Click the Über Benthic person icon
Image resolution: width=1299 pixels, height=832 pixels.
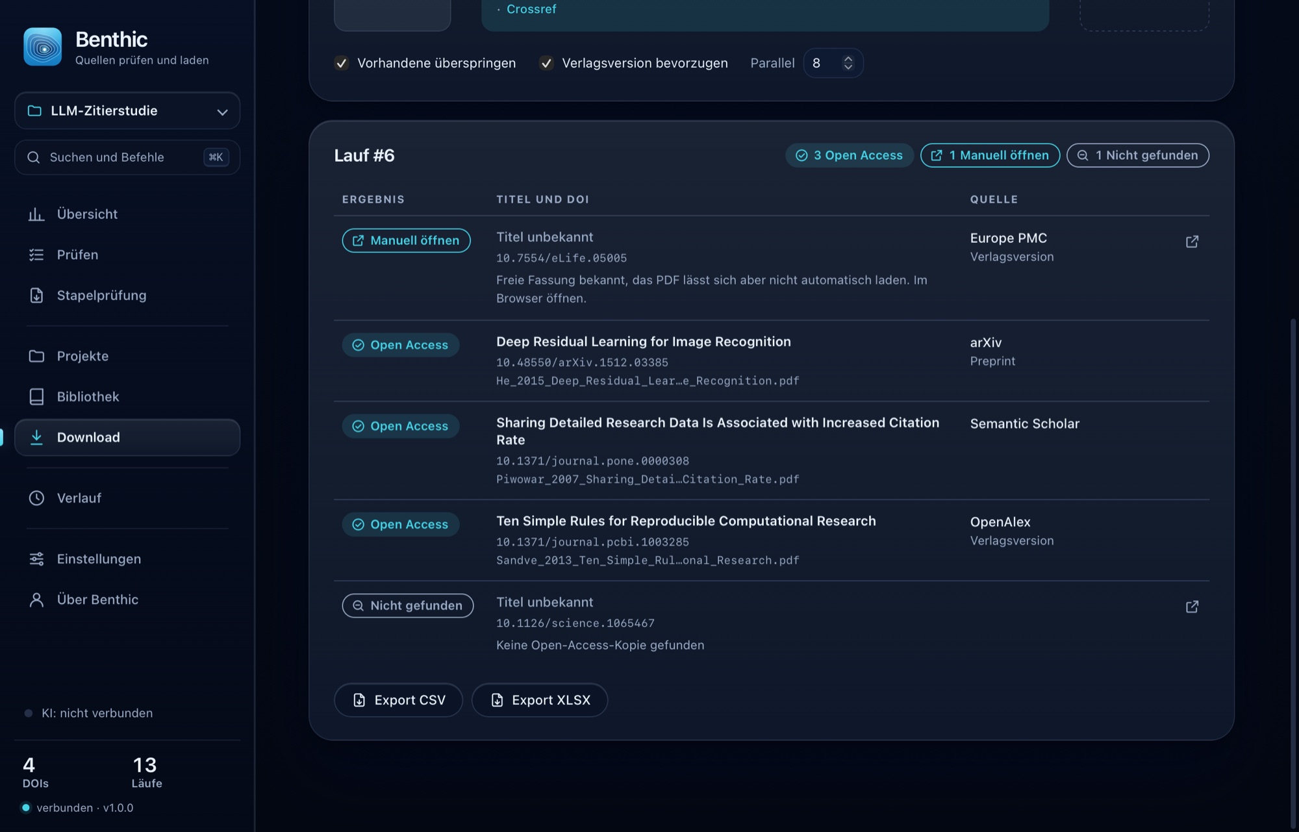[36, 599]
